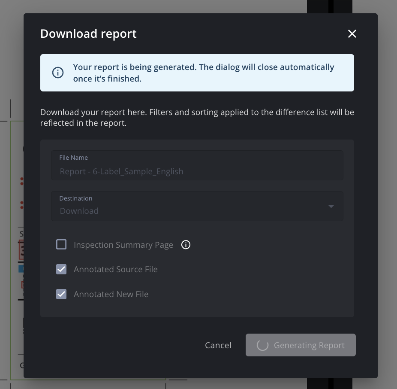This screenshot has height=389, width=397.
Task: Click the File Name input field
Action: (197, 171)
